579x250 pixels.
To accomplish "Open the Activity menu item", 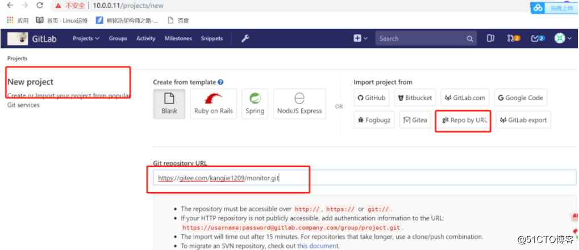I will point(146,39).
